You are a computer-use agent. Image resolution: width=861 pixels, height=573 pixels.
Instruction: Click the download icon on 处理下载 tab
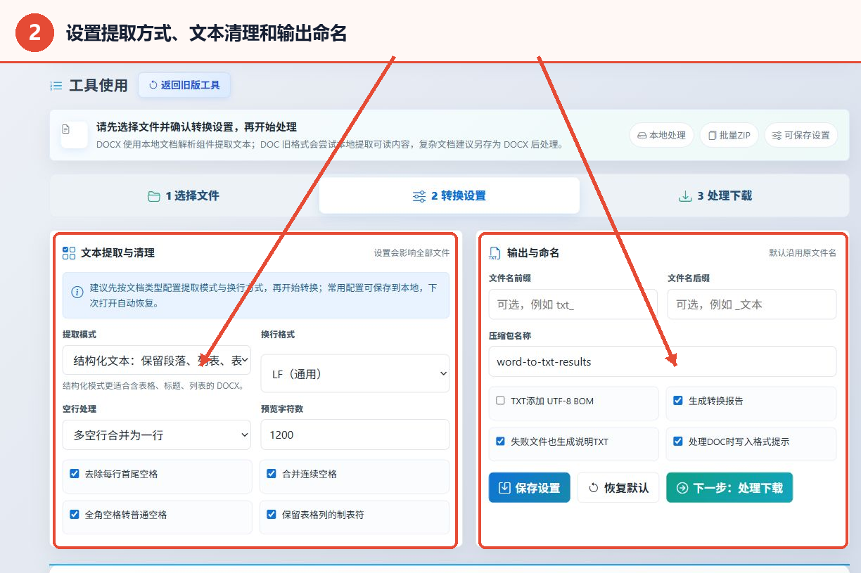[685, 196]
